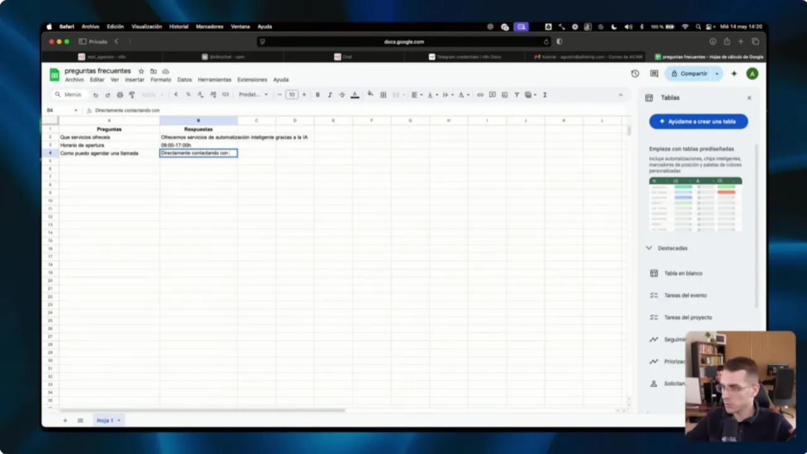Select cell containing 09:00-17:00h
Screen dimensions: 807x454
pos(199,145)
